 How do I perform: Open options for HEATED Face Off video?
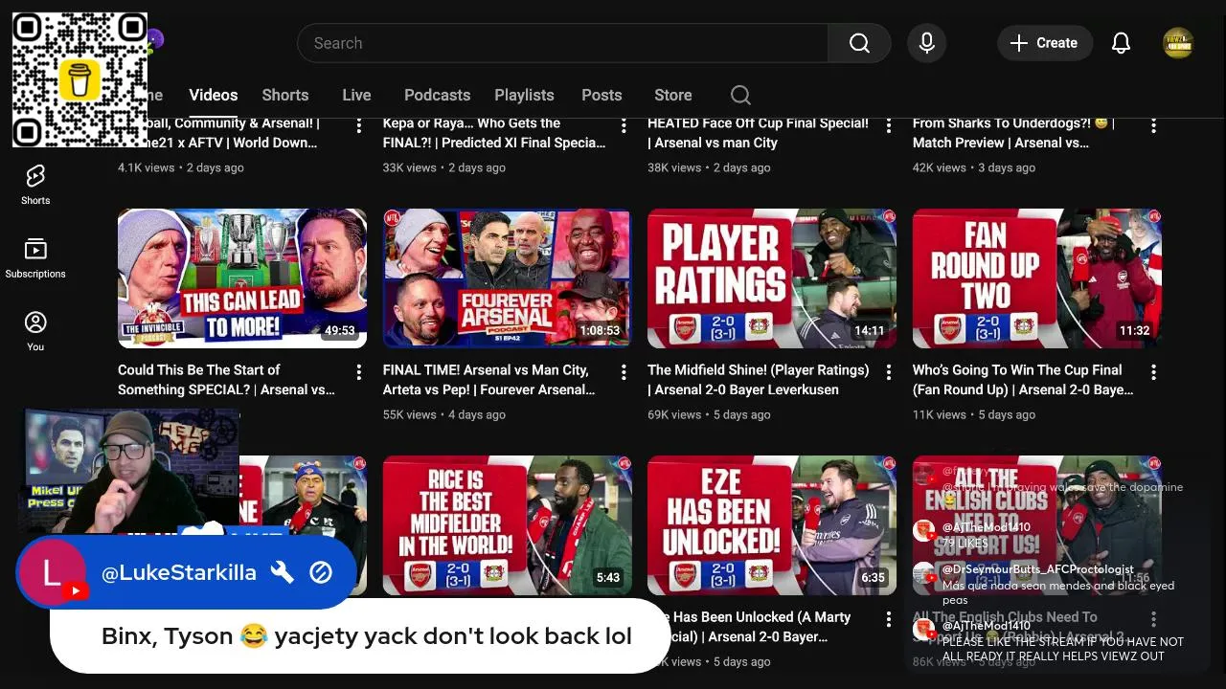coord(888,125)
